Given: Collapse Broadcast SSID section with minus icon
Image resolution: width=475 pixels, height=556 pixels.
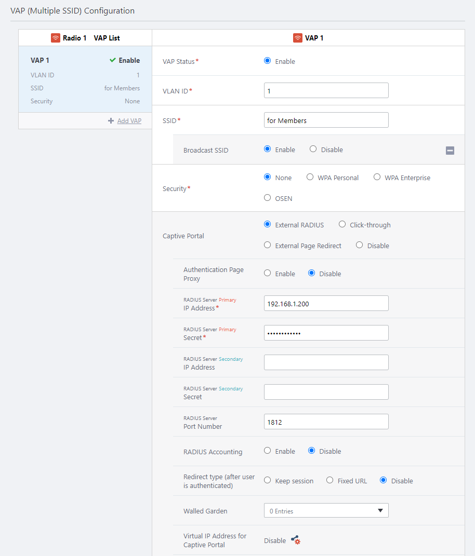Looking at the screenshot, I should pyautogui.click(x=450, y=151).
